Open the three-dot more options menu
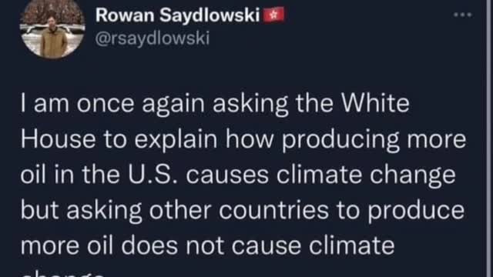493x277 pixels. click(x=462, y=15)
